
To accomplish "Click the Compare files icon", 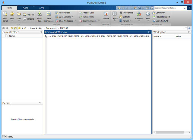I will (29, 19).
